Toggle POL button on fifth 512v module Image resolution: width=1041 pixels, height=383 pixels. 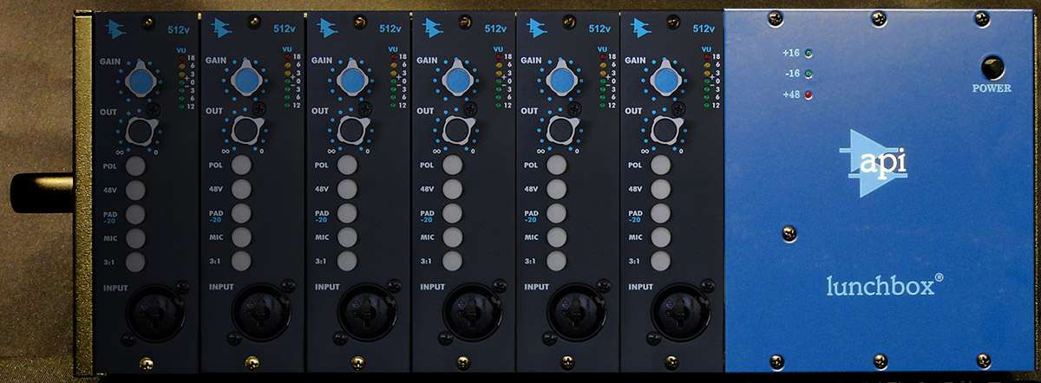(x=556, y=166)
